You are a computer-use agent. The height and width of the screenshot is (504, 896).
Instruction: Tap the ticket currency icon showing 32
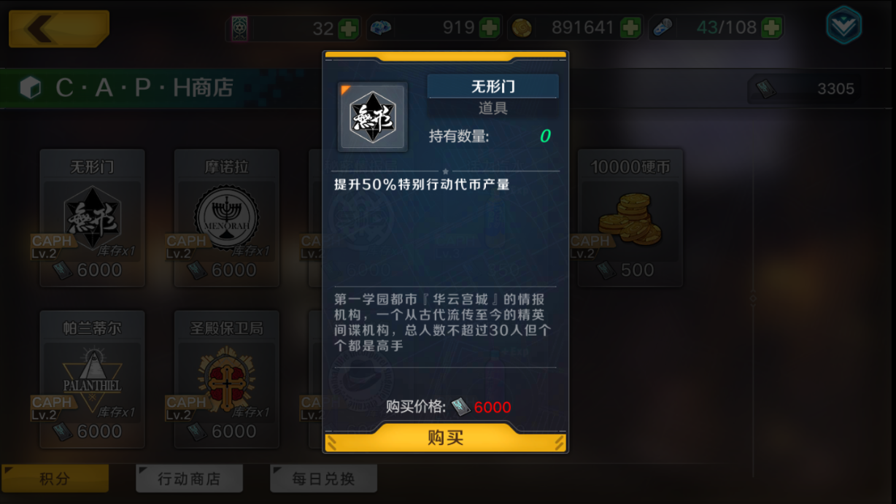[x=240, y=28]
